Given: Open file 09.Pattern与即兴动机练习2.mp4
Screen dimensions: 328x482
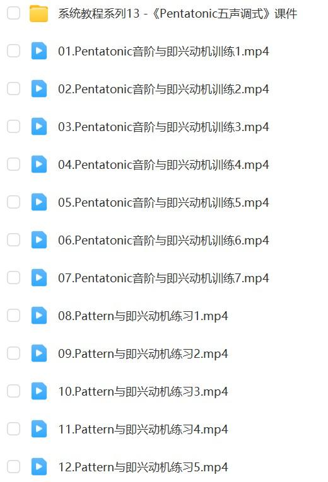Looking at the screenshot, I should (x=143, y=354).
